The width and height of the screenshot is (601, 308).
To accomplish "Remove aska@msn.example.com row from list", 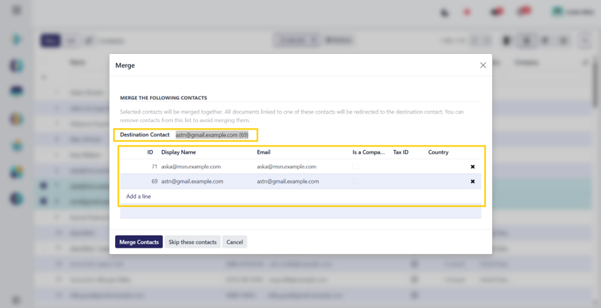I will tap(473, 167).
